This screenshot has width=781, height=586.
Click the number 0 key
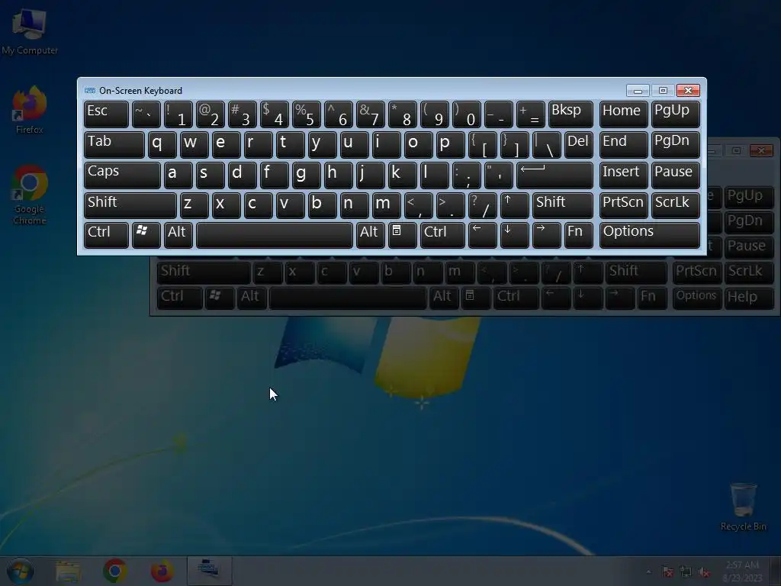[x=466, y=114]
